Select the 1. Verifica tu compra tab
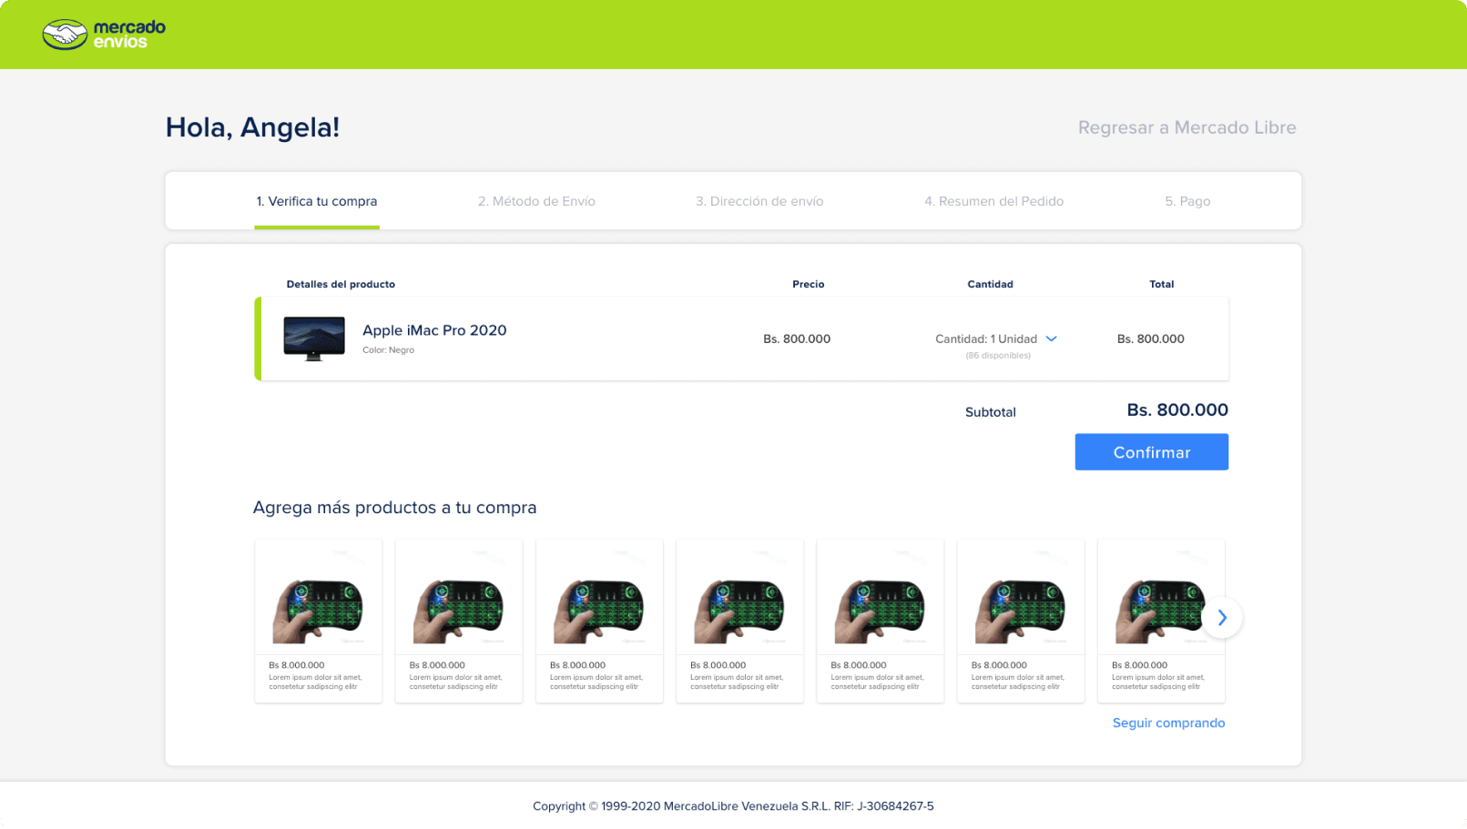Image resolution: width=1467 pixels, height=829 pixels. [x=317, y=201]
